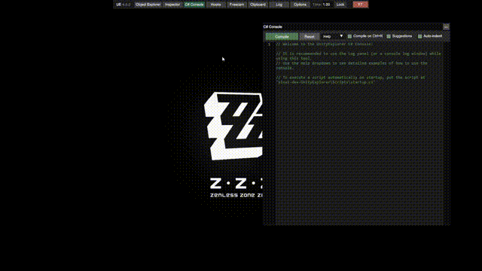Screen dimensions: 482x271
Task: Click the Lock time button
Action: [x=340, y=5]
